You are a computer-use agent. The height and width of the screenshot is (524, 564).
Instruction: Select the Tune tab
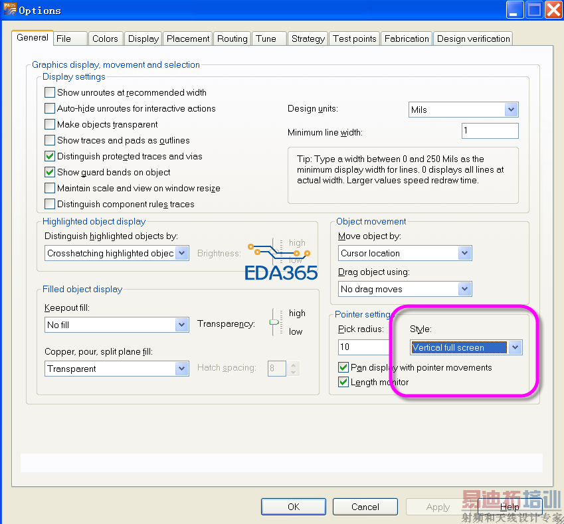click(x=270, y=39)
